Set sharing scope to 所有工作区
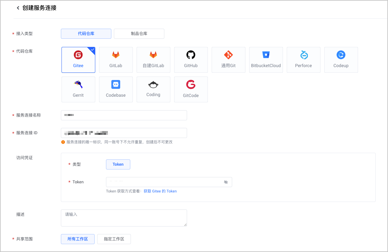388x252 pixels. coord(78,239)
